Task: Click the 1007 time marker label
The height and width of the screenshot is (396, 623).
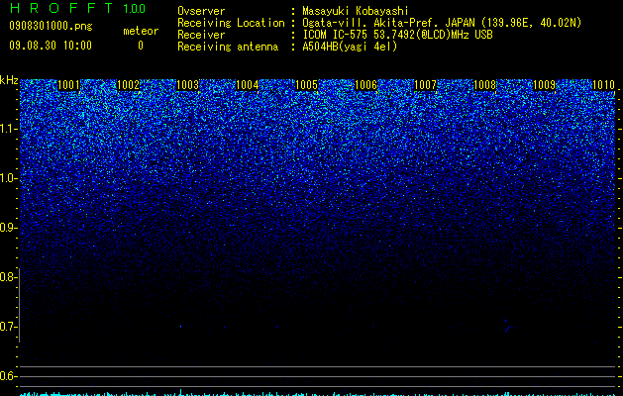Action: coord(426,85)
